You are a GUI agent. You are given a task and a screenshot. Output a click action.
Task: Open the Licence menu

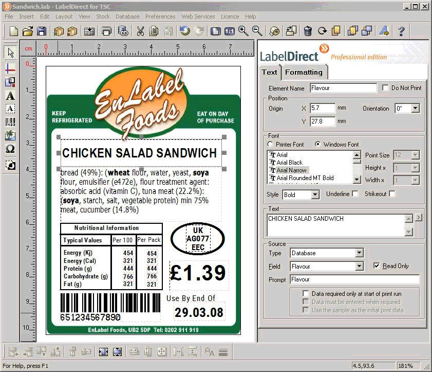[x=230, y=16]
